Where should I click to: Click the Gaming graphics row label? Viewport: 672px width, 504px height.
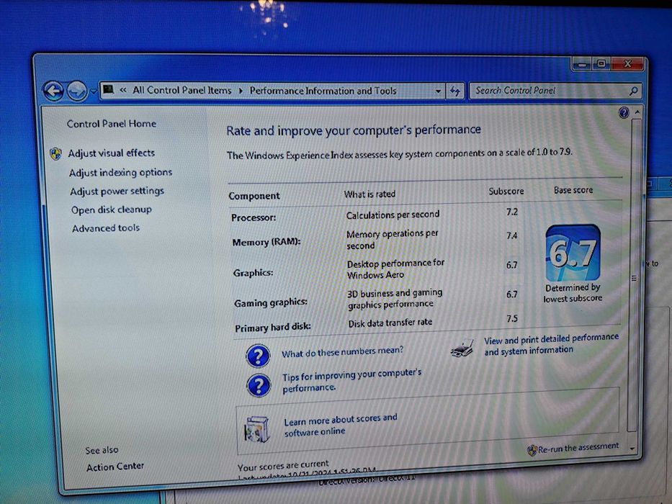[270, 302]
